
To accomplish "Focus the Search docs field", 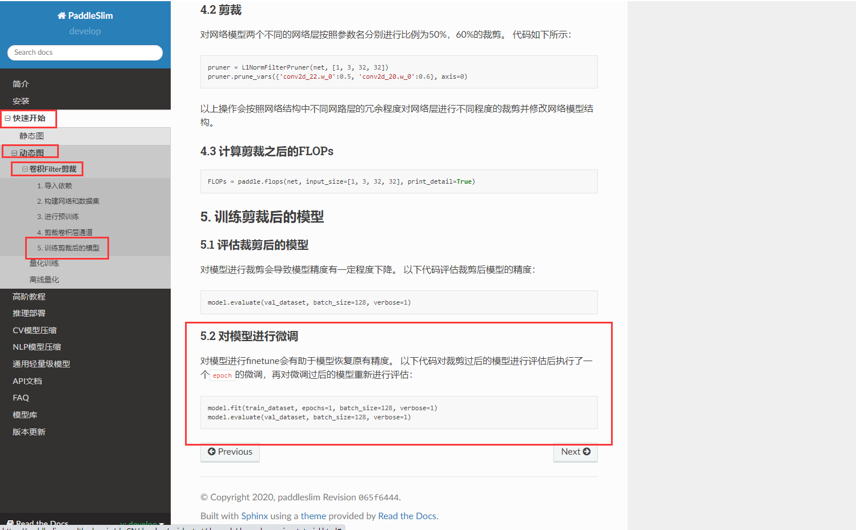I will pos(85,52).
